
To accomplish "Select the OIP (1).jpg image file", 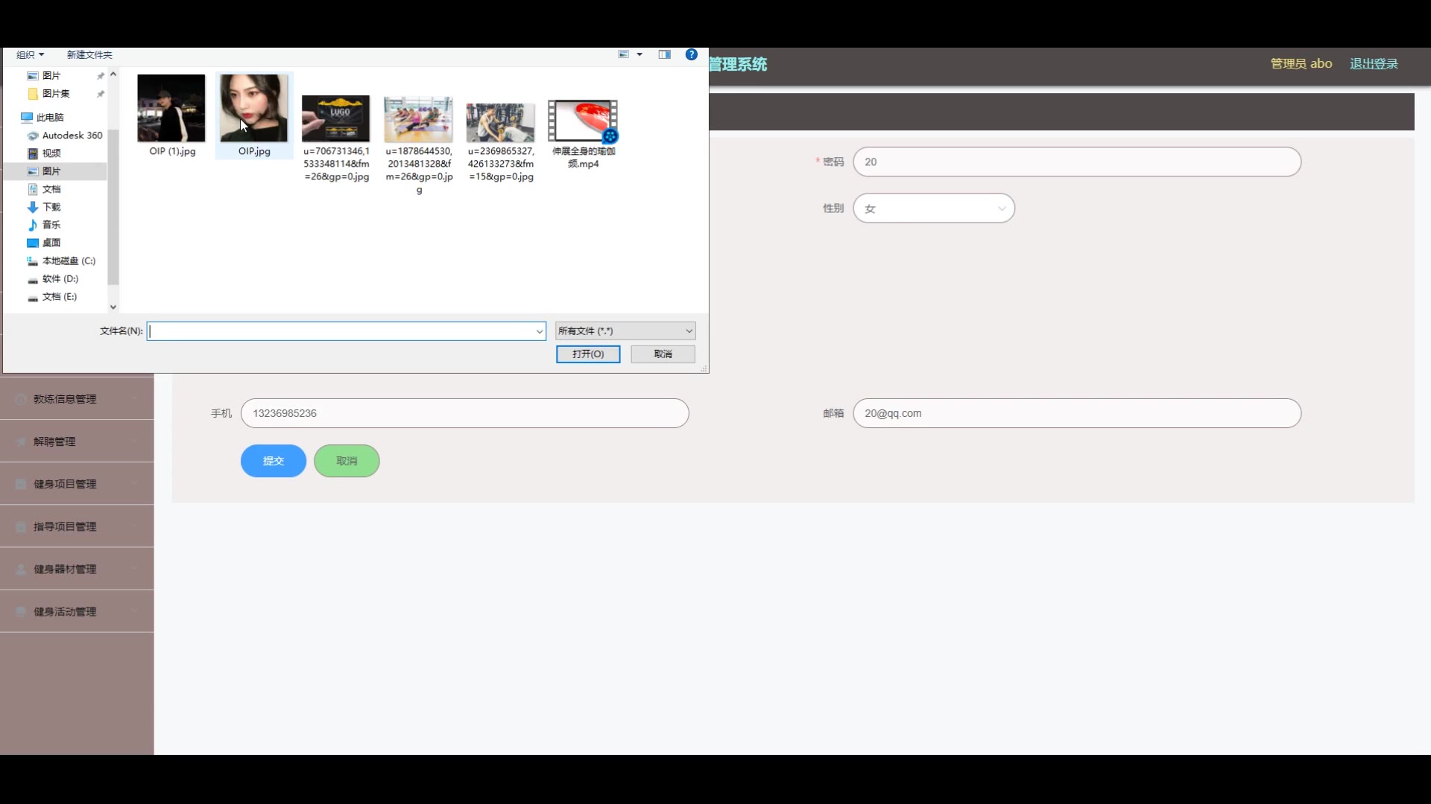I will [x=171, y=109].
